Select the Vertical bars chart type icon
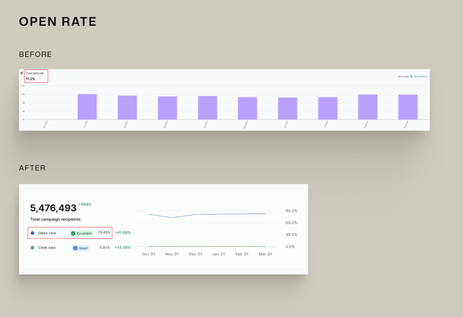This screenshot has height=317, width=463. coord(411,76)
